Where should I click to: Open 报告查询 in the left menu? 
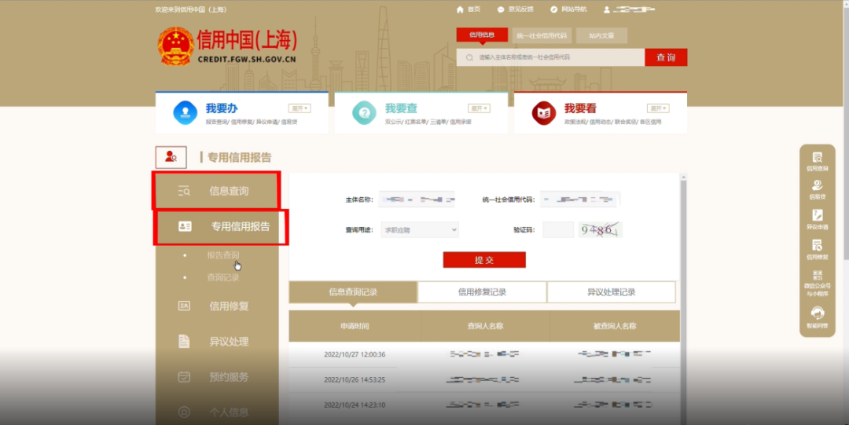(x=223, y=255)
